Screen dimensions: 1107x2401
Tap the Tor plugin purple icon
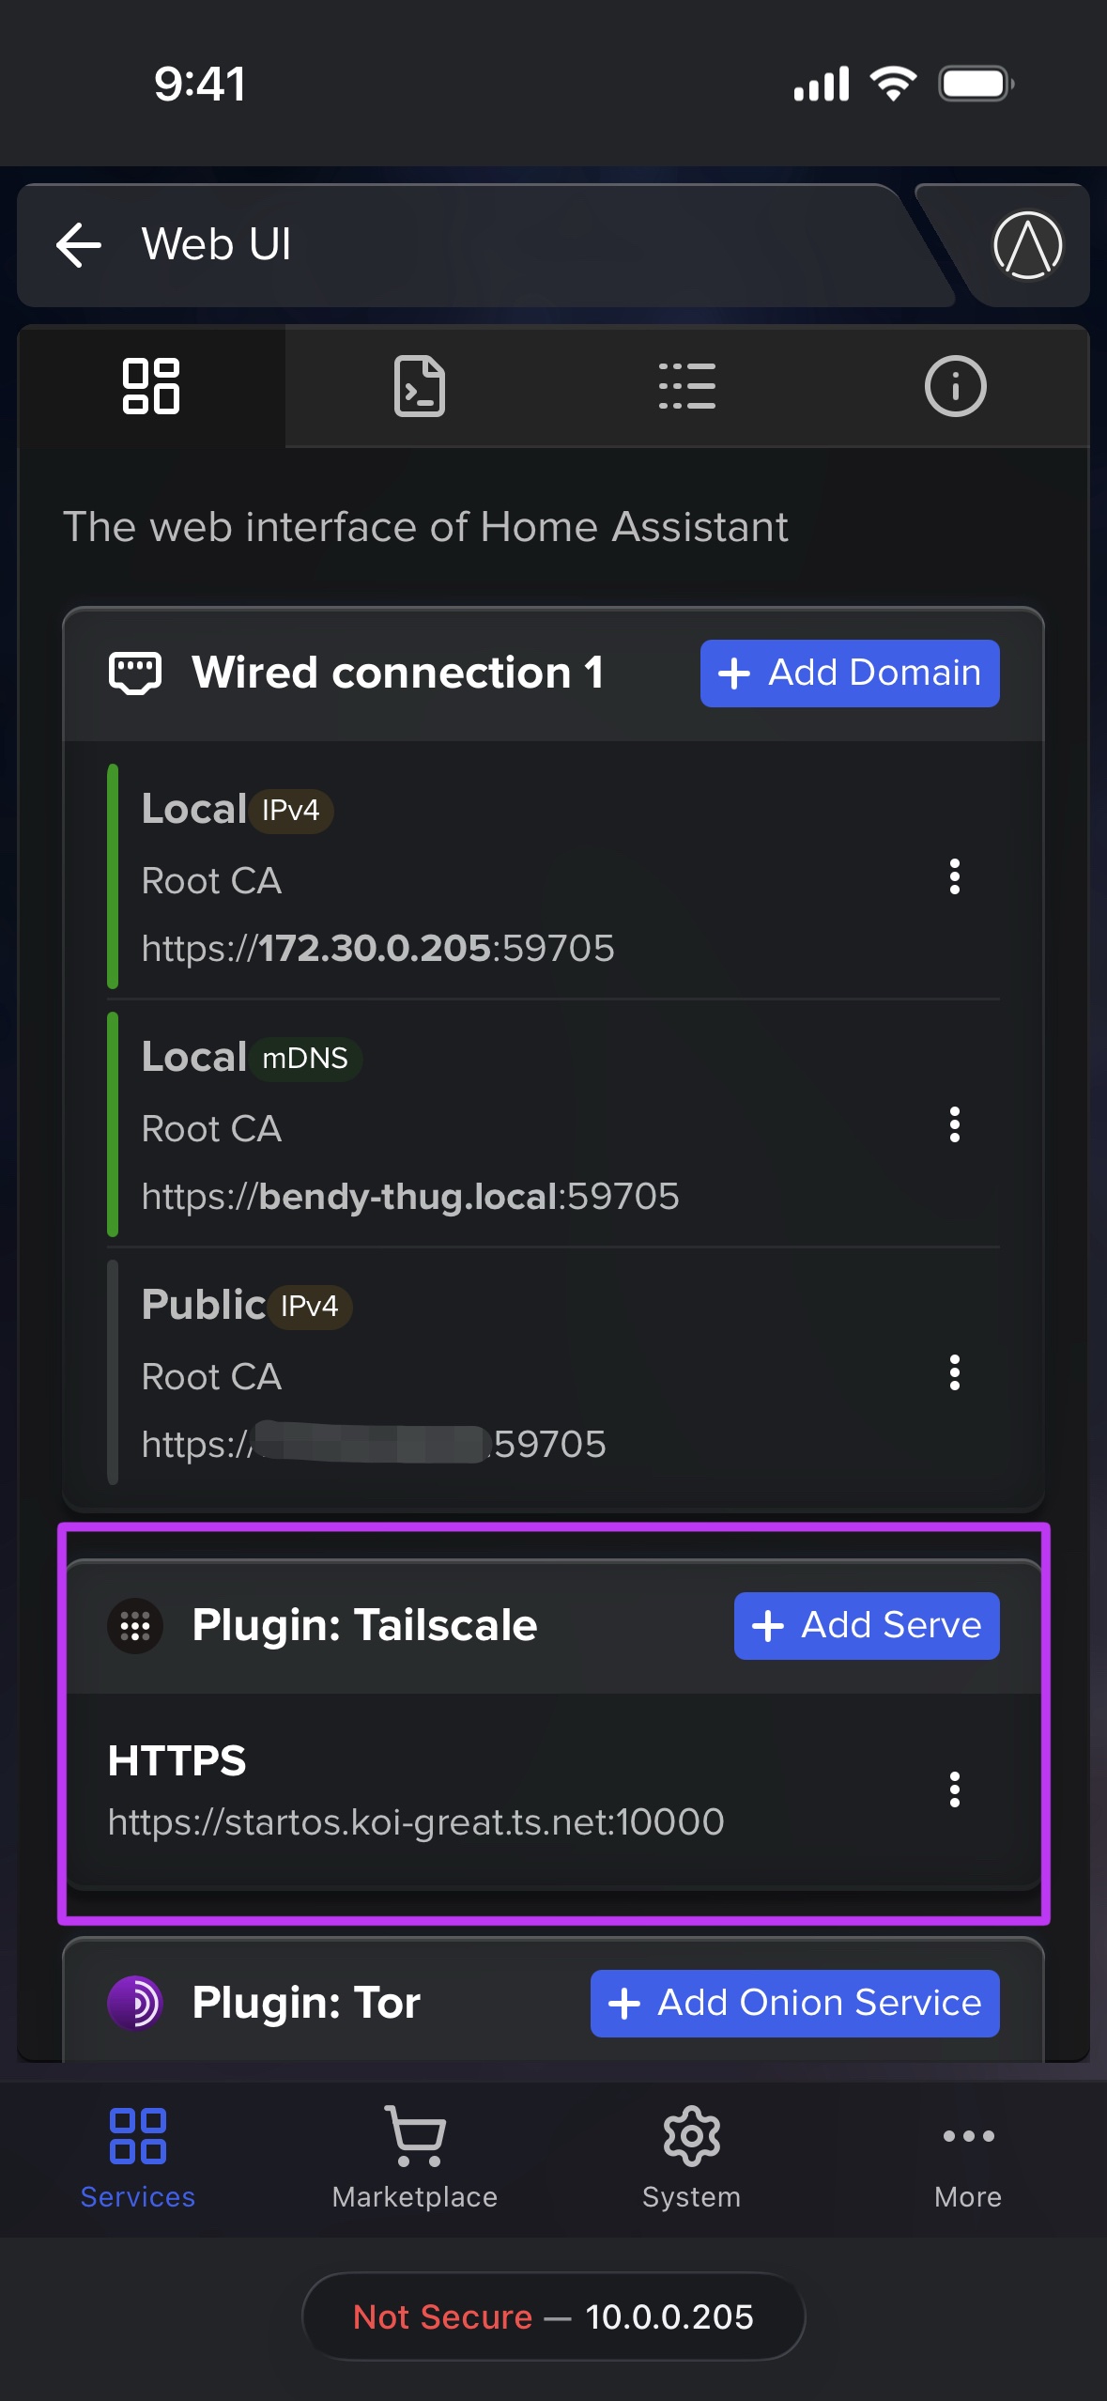[x=135, y=2003]
